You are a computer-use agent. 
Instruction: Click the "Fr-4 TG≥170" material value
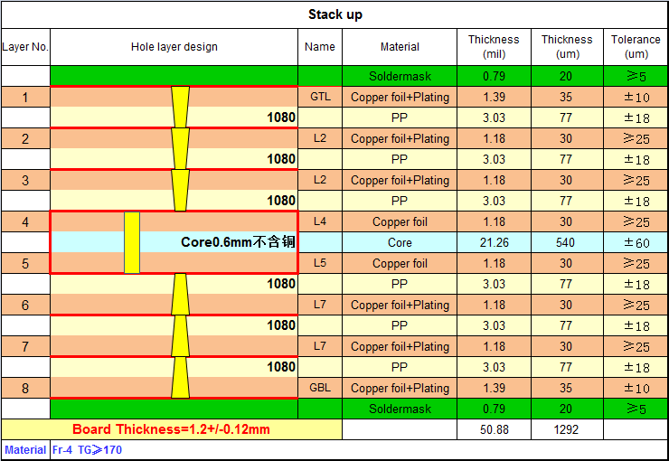point(87,450)
